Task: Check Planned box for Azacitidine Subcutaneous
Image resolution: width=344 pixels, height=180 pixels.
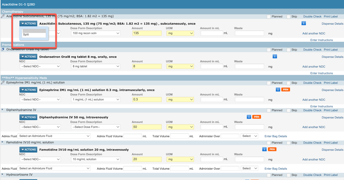Action: (x=269, y=17)
